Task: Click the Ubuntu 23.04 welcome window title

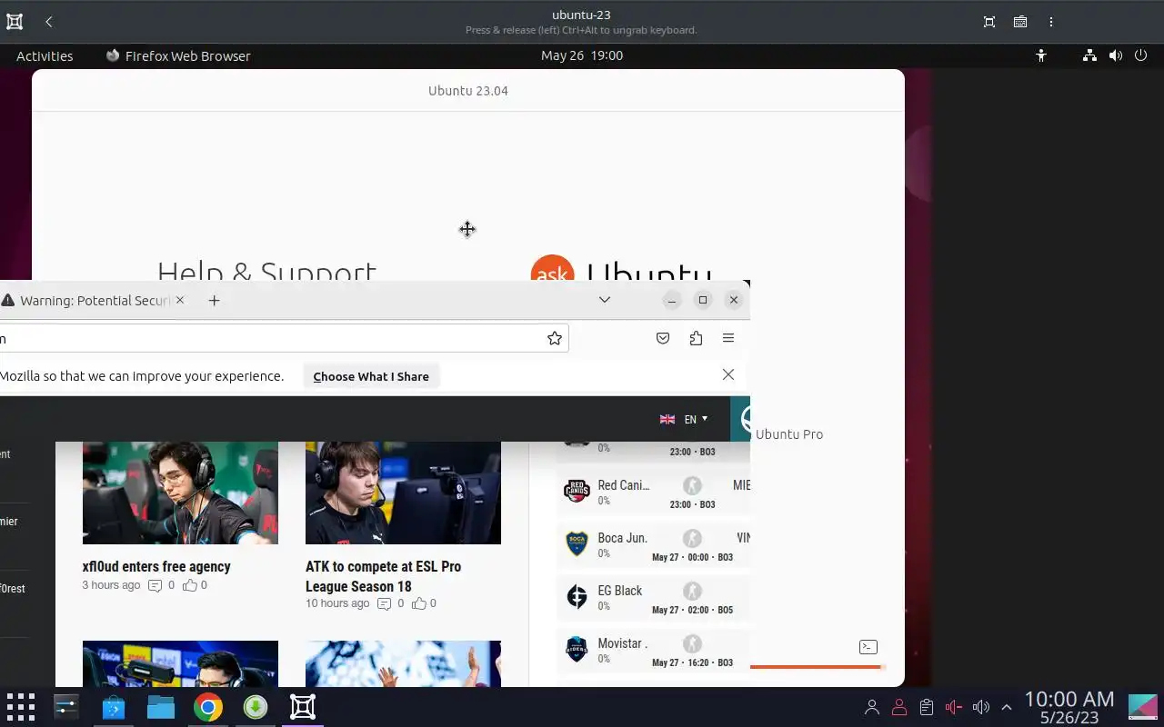Action: click(x=468, y=91)
